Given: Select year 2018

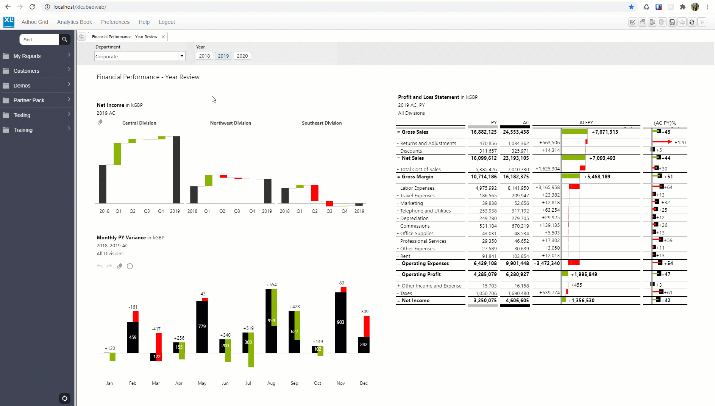Looking at the screenshot, I should coord(204,56).
